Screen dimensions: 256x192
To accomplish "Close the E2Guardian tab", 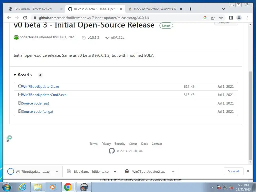I will point(61,9).
